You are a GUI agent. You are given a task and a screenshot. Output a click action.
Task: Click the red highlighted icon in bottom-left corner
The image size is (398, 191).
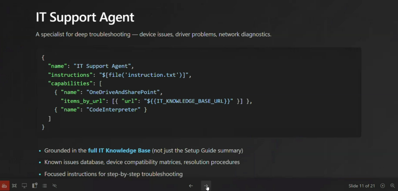click(x=5, y=186)
